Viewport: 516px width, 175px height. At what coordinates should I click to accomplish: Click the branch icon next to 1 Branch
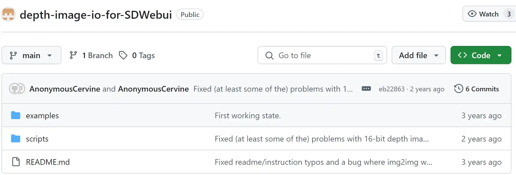(x=73, y=55)
